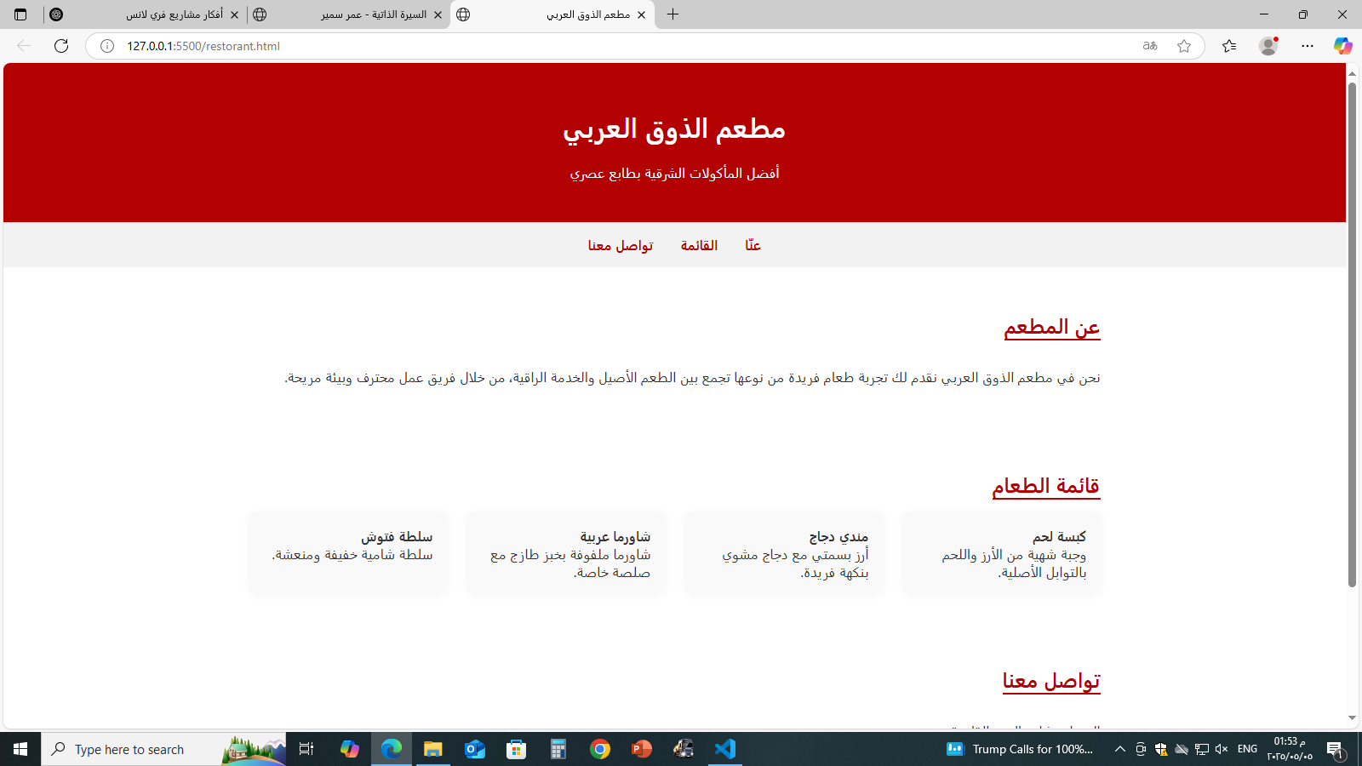Open Google Chrome from taskbar
The width and height of the screenshot is (1362, 766).
coord(600,749)
